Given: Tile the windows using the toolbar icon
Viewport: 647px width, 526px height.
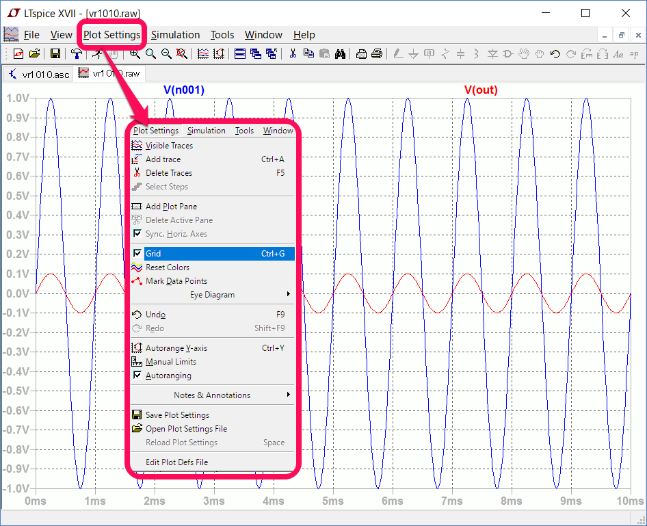Looking at the screenshot, I should point(240,53).
